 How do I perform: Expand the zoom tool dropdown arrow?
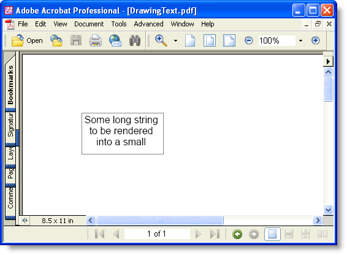(175, 40)
